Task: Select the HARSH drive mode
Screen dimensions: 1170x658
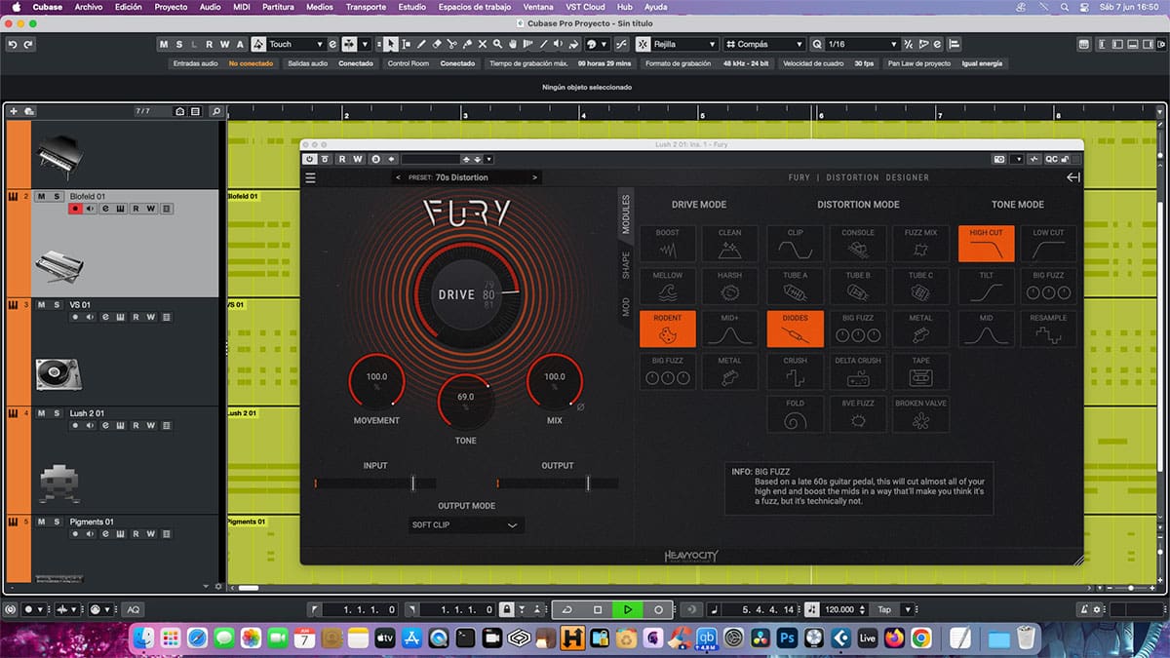Action: (x=730, y=287)
